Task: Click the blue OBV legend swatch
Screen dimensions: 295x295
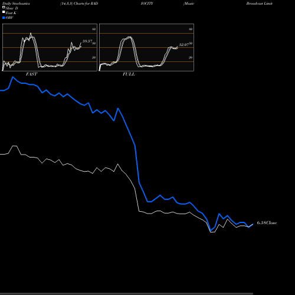Action: 4,18
